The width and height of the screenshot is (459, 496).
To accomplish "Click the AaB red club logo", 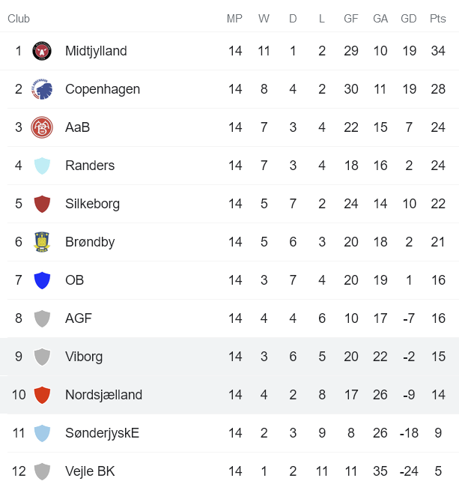I will (x=42, y=127).
